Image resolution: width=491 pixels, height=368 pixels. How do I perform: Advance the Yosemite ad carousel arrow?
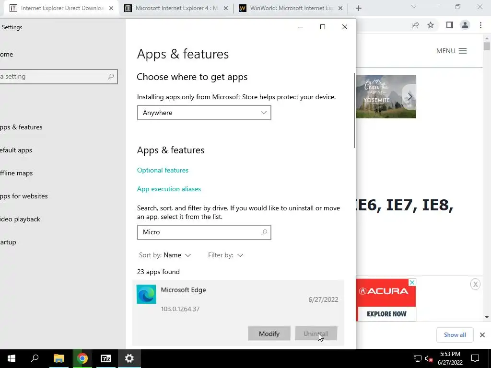coord(409,97)
